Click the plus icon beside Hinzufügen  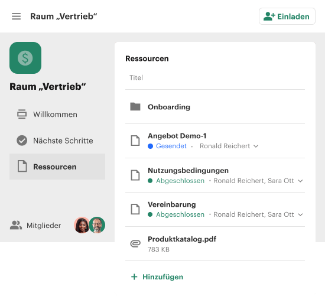(x=134, y=276)
